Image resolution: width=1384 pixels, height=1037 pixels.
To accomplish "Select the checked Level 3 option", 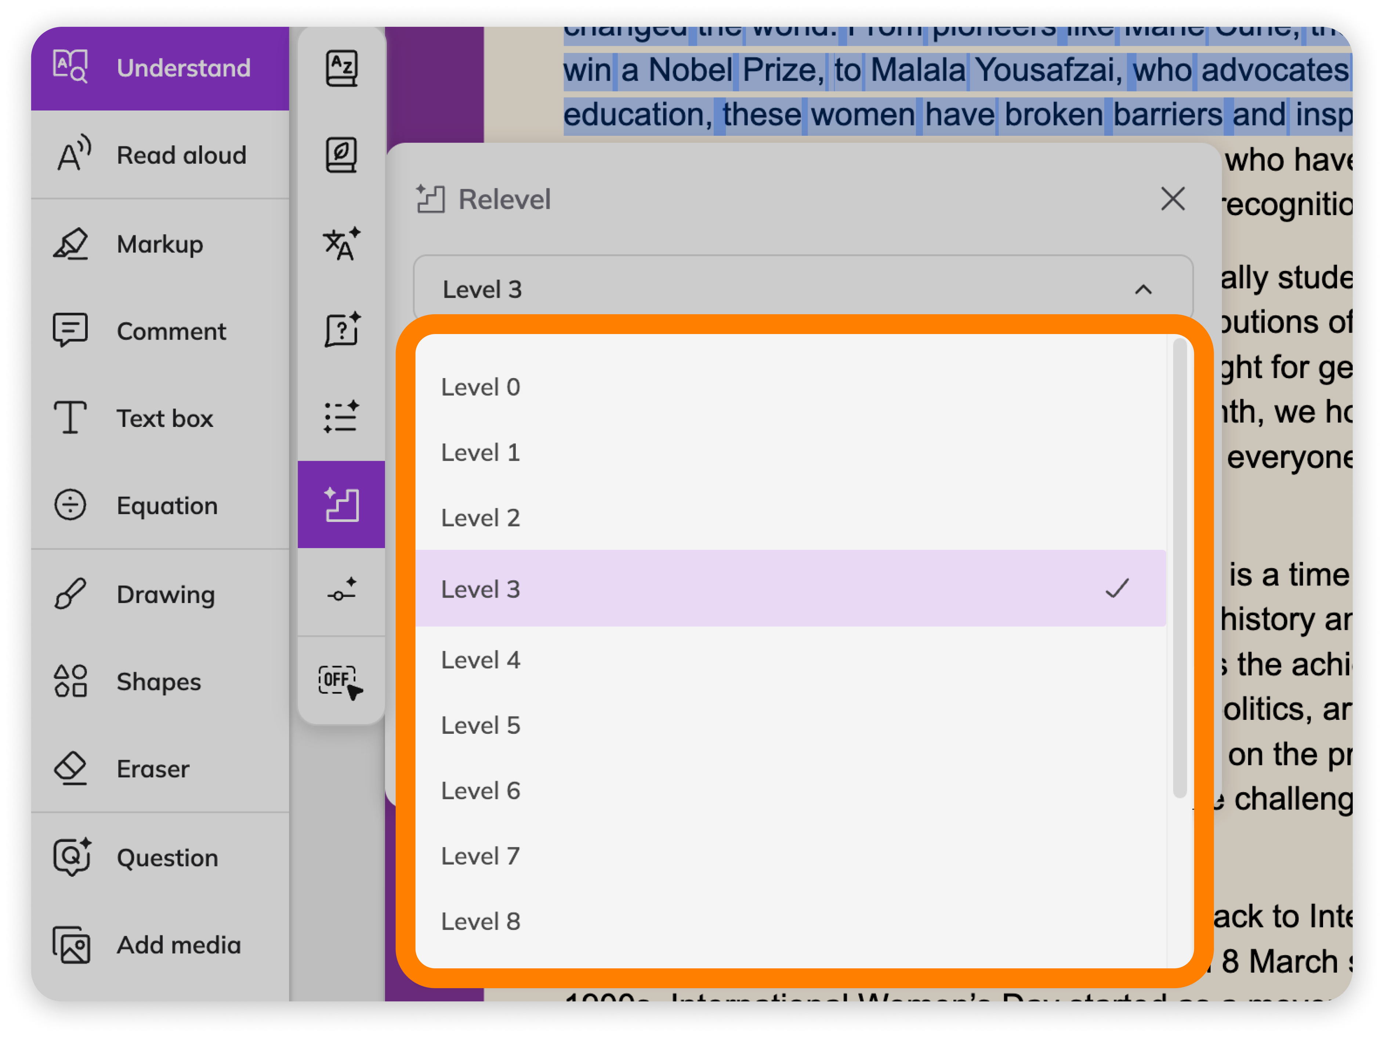I will (x=790, y=588).
